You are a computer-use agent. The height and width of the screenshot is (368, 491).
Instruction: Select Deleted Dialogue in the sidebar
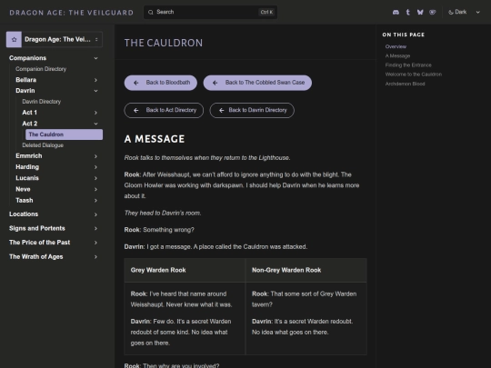click(x=43, y=145)
